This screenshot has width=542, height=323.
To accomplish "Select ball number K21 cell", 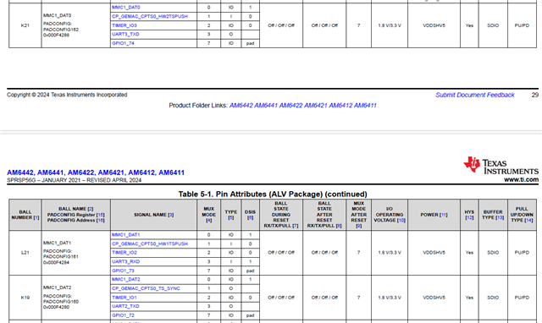I will pyautogui.click(x=25, y=25).
